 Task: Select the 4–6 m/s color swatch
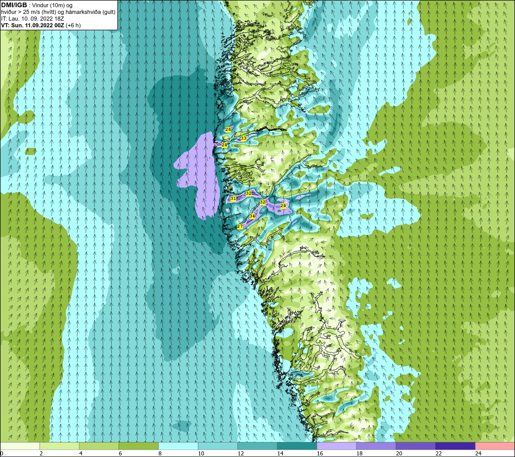[x=99, y=446]
